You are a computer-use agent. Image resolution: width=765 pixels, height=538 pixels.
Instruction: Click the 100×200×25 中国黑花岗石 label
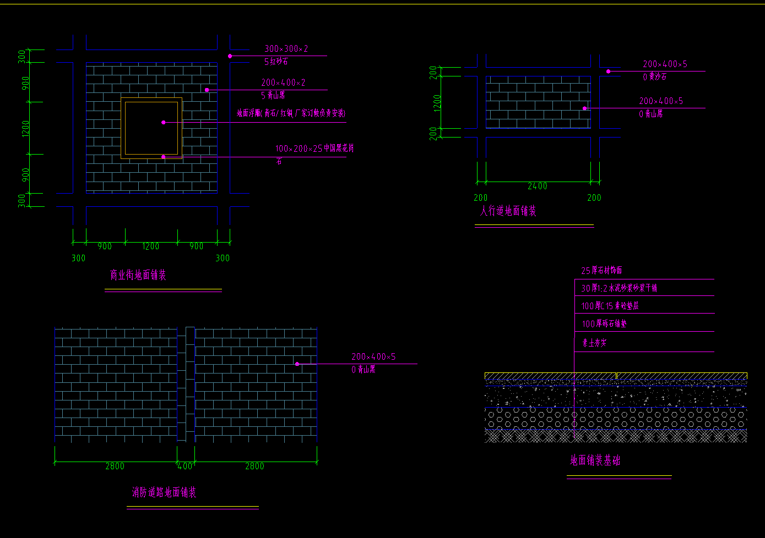point(314,149)
